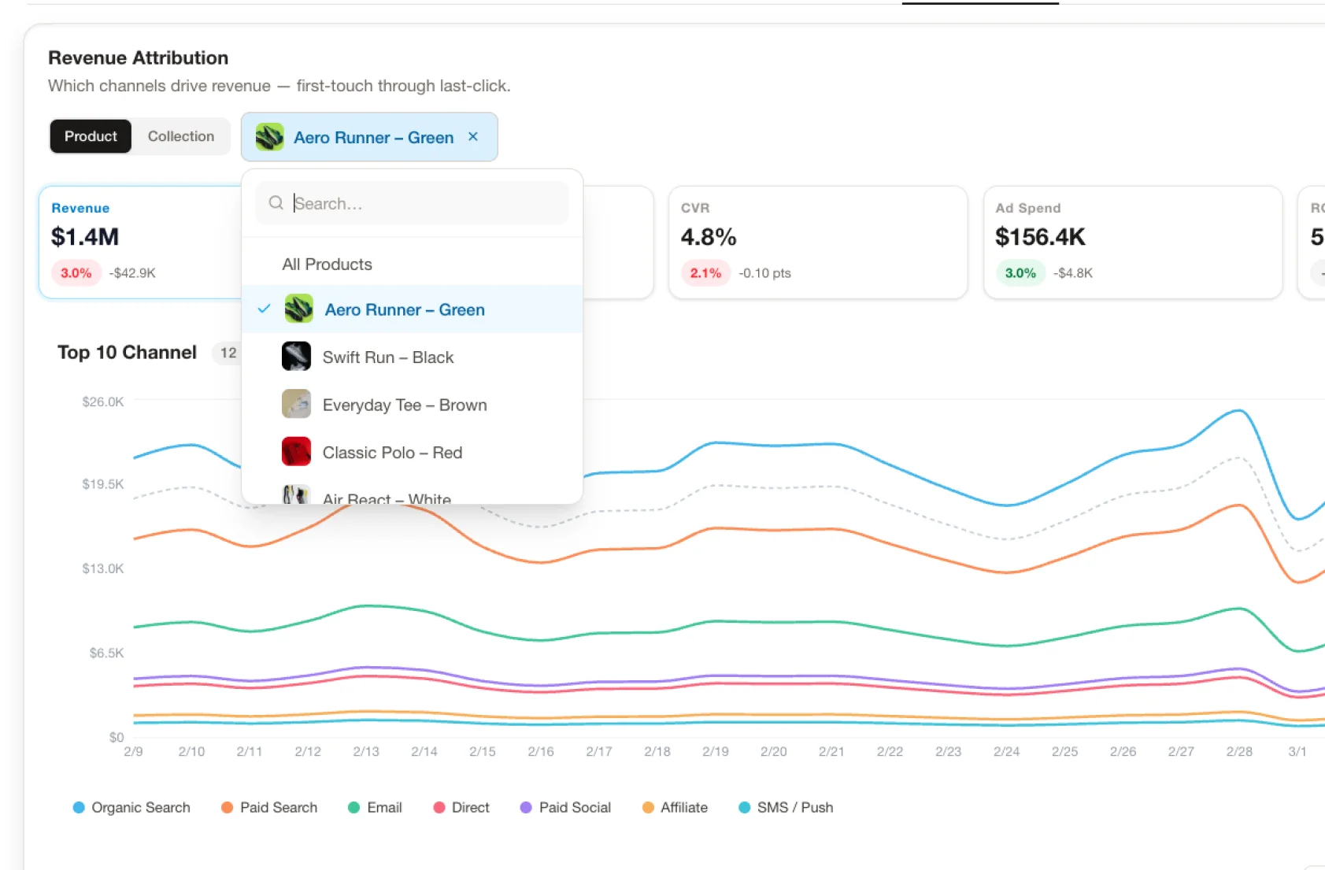Click the $156.4K ad spend value

[x=1040, y=236]
